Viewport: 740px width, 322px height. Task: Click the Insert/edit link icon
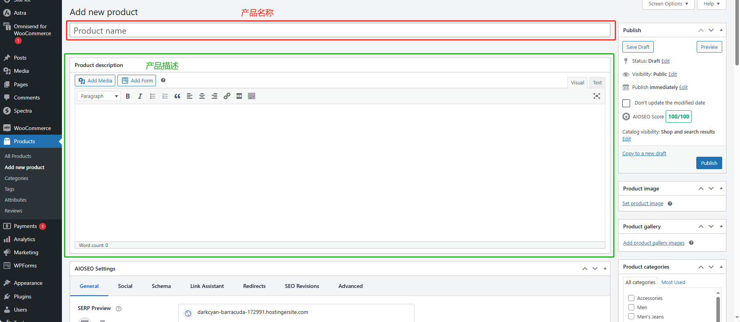227,96
